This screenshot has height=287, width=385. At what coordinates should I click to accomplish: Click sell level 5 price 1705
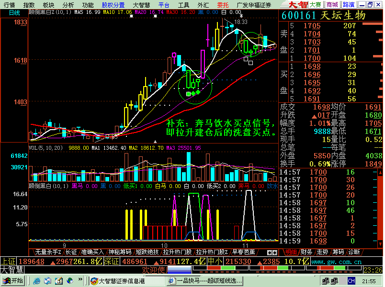pos(312,25)
